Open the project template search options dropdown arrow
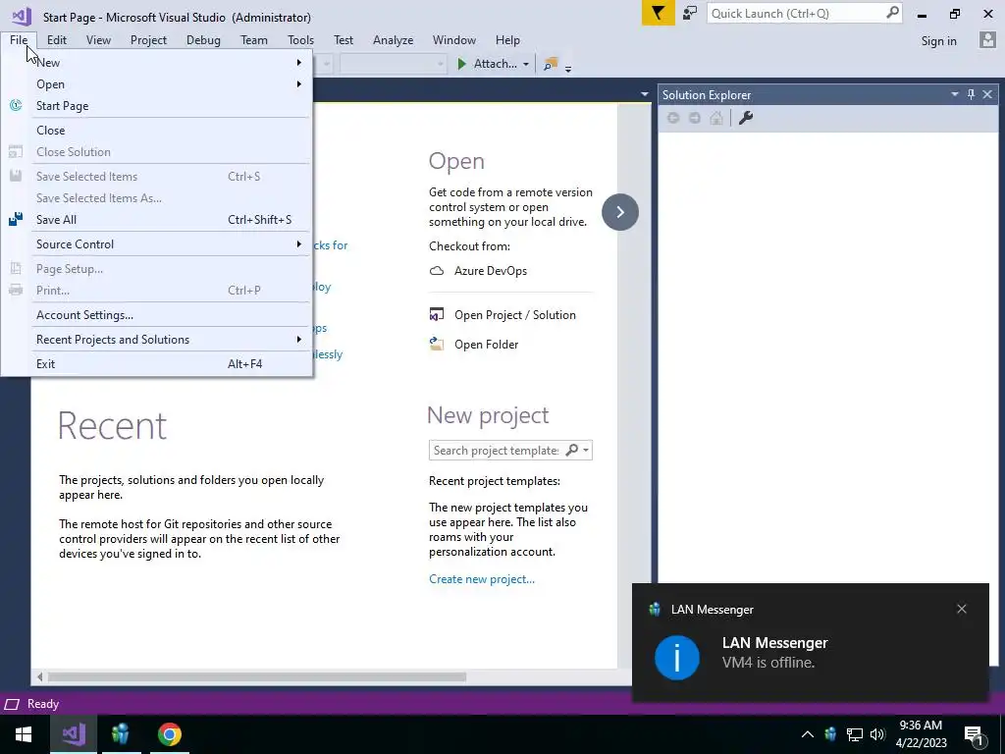 [585, 450]
